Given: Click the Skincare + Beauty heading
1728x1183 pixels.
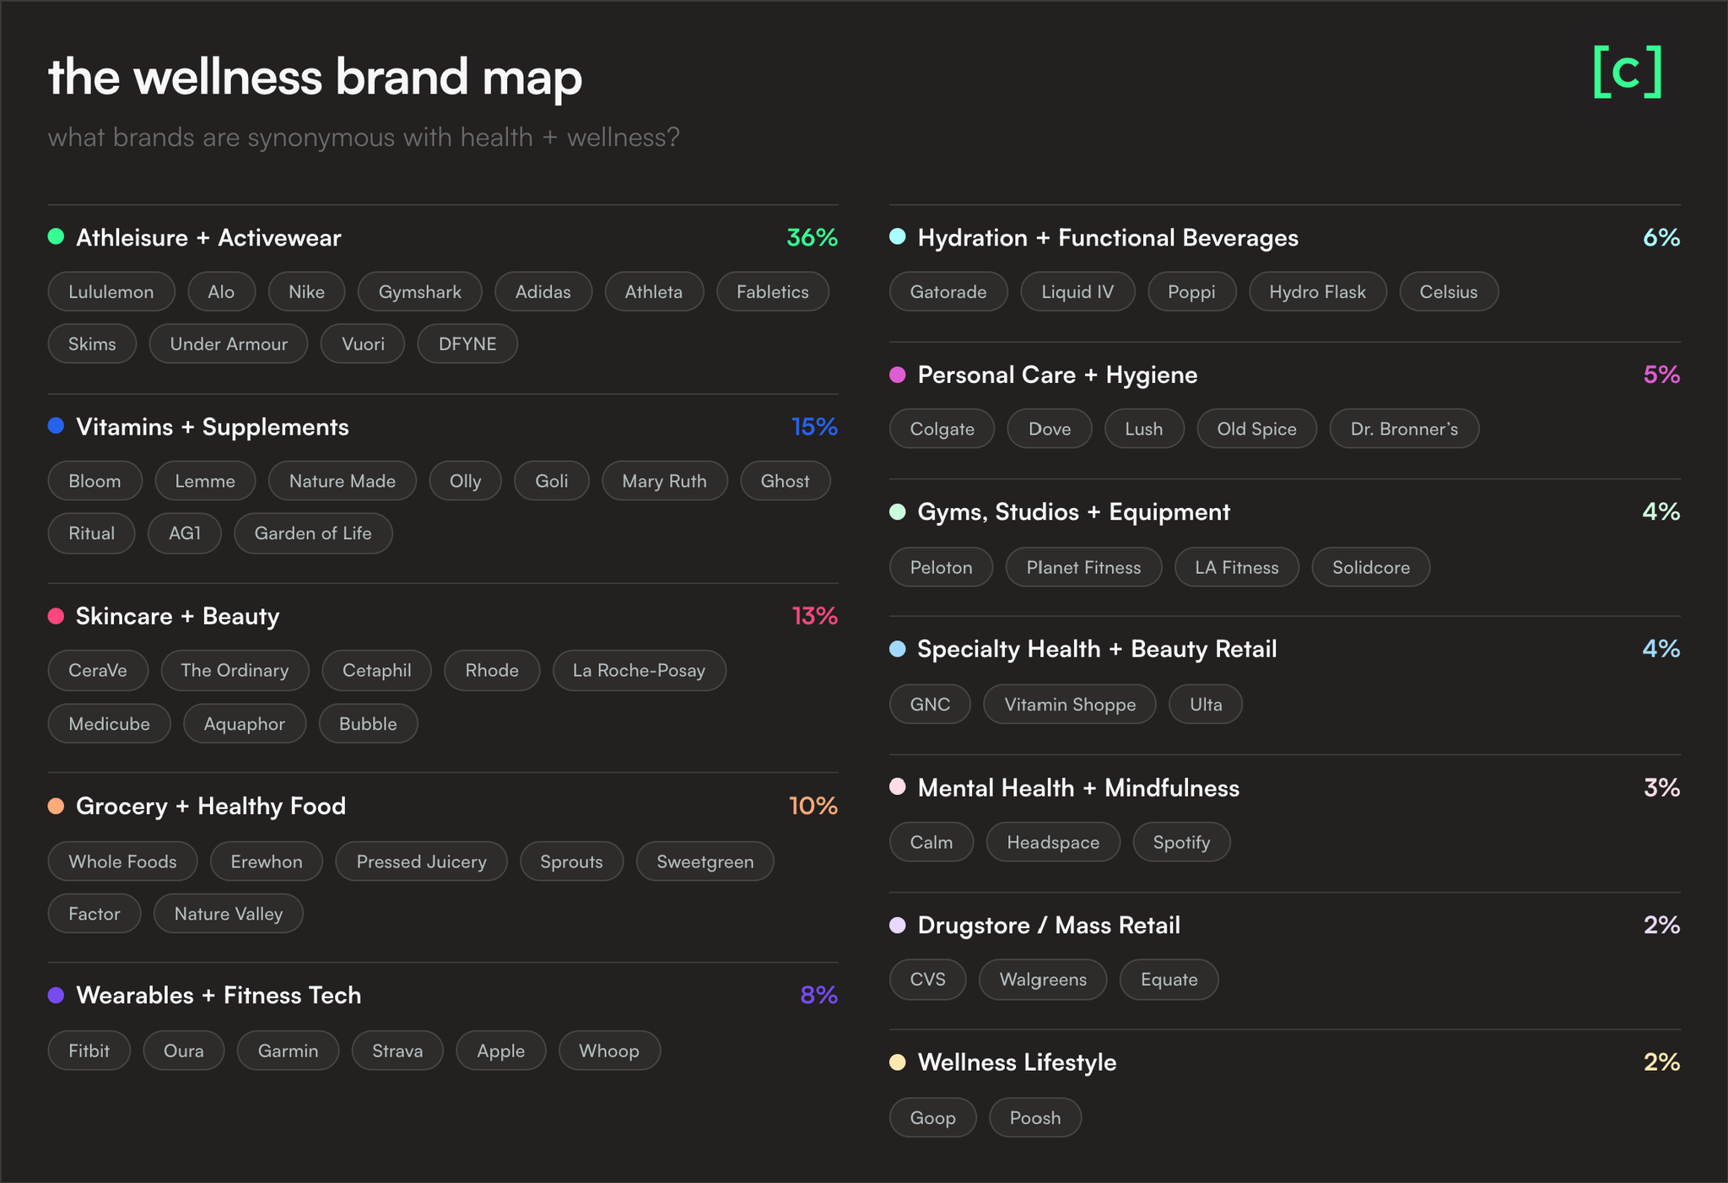Looking at the screenshot, I should (x=177, y=616).
